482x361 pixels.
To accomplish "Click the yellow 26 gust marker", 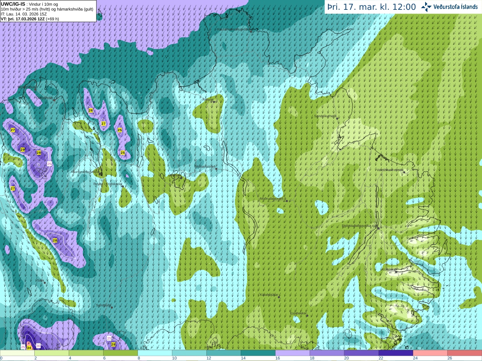I will (90, 110).
